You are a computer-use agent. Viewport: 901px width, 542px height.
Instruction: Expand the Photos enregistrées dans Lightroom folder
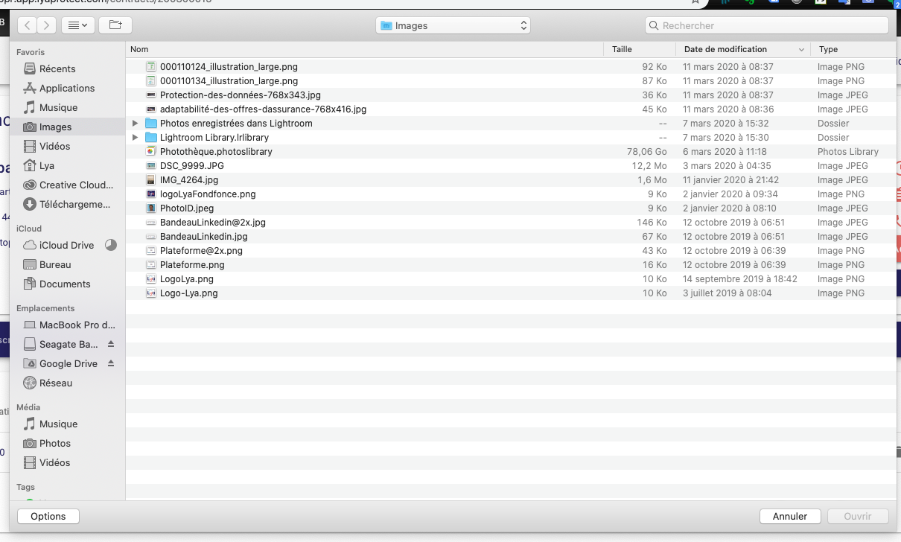pos(135,124)
